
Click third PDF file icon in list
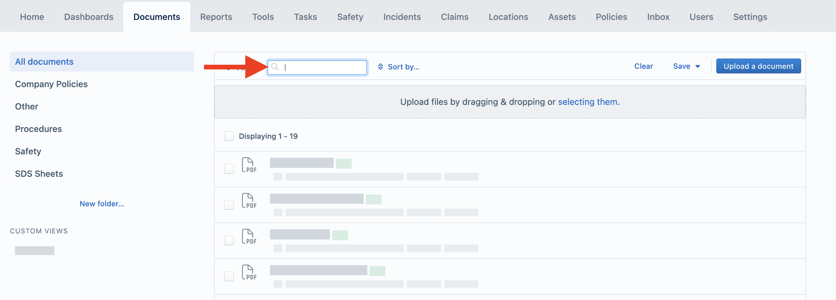tap(249, 237)
